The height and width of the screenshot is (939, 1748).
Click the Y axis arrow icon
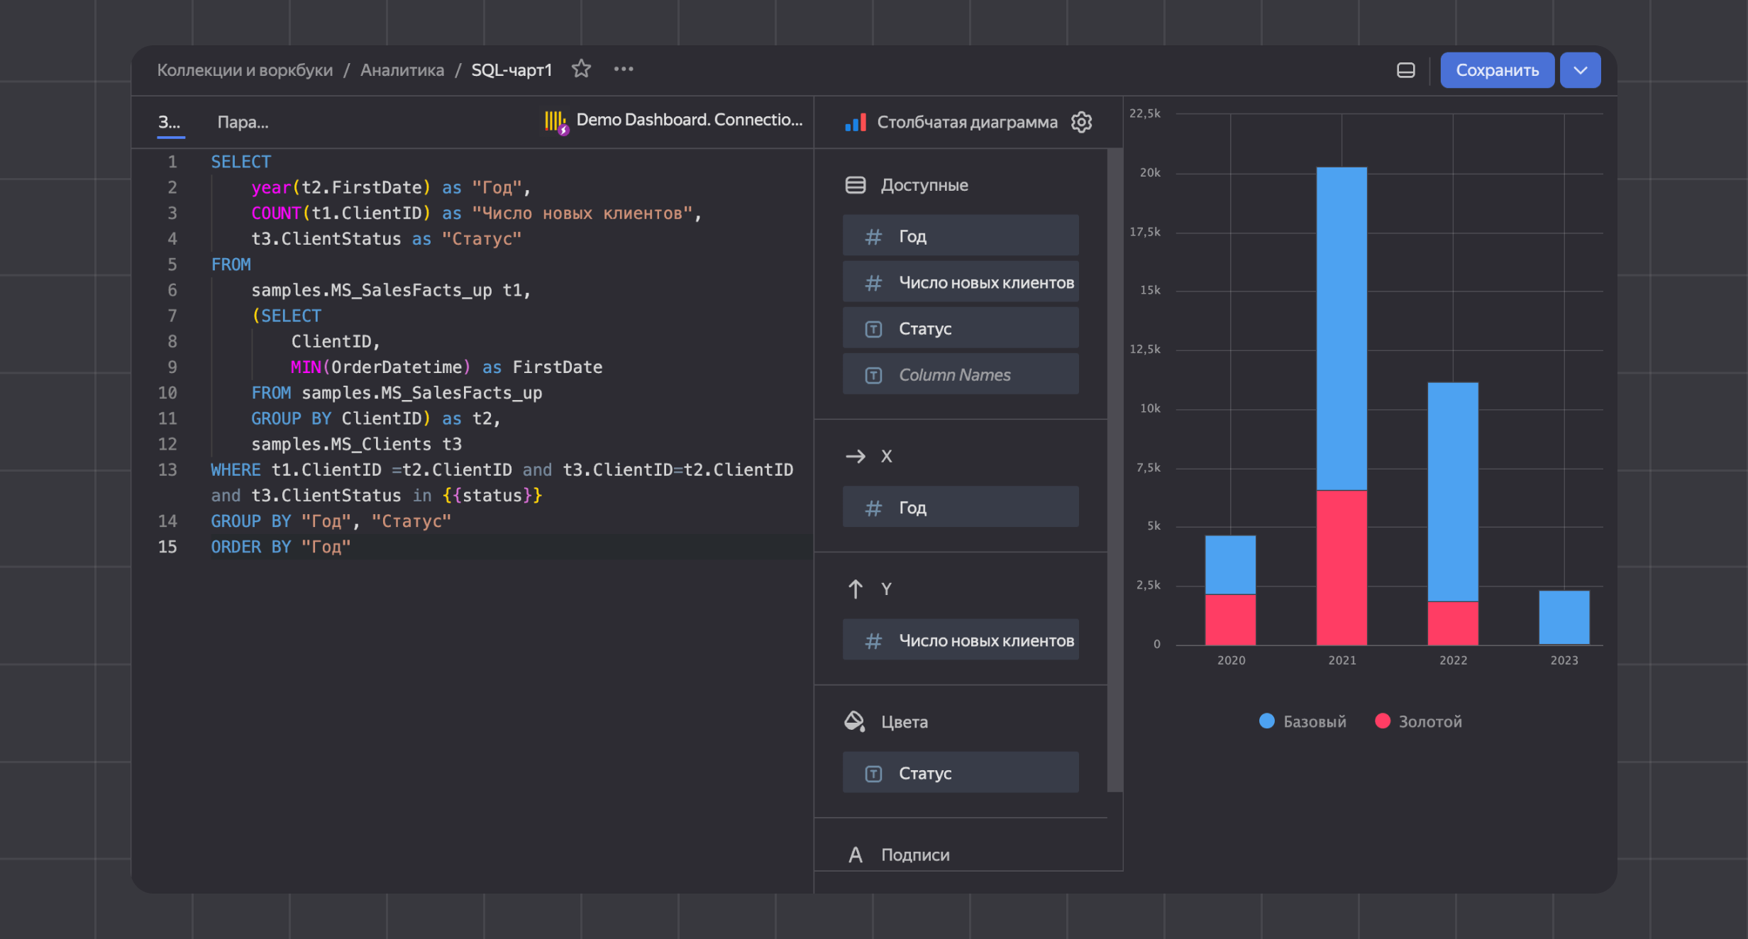(856, 588)
